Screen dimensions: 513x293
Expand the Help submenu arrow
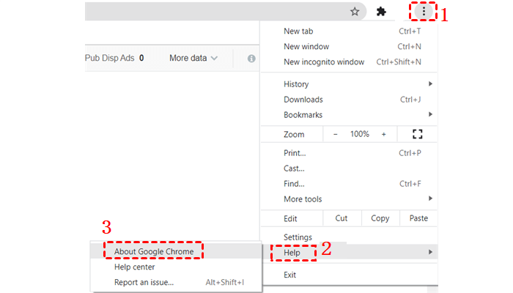[431, 252]
